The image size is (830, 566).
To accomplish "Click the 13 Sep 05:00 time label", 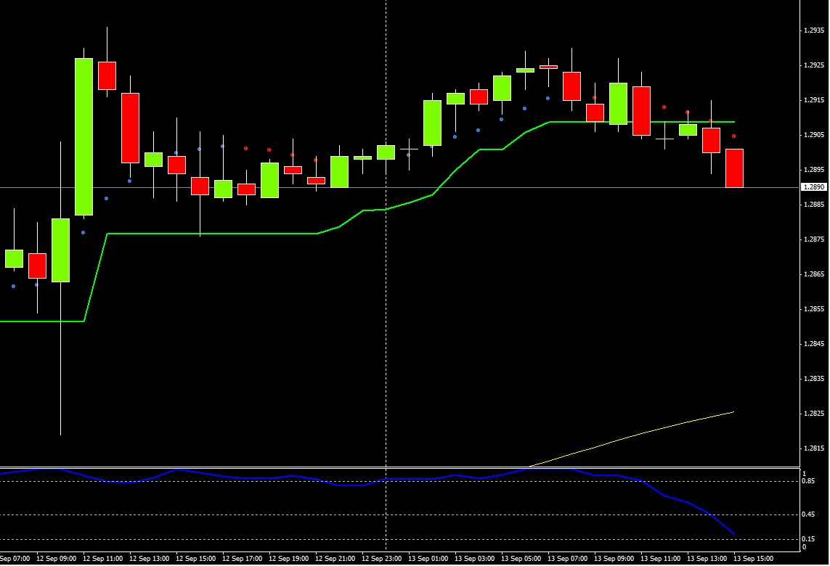I will [x=521, y=559].
